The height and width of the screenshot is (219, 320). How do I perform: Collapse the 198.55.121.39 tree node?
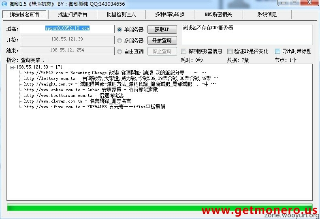pyautogui.click(x=12, y=67)
